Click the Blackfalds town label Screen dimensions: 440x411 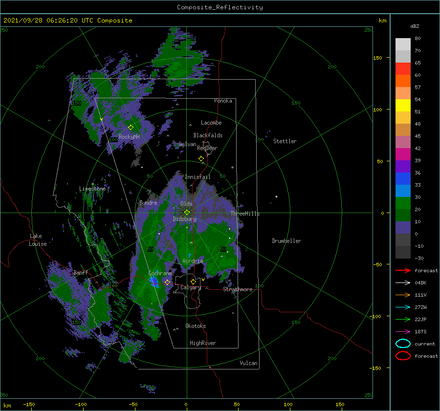pos(208,135)
